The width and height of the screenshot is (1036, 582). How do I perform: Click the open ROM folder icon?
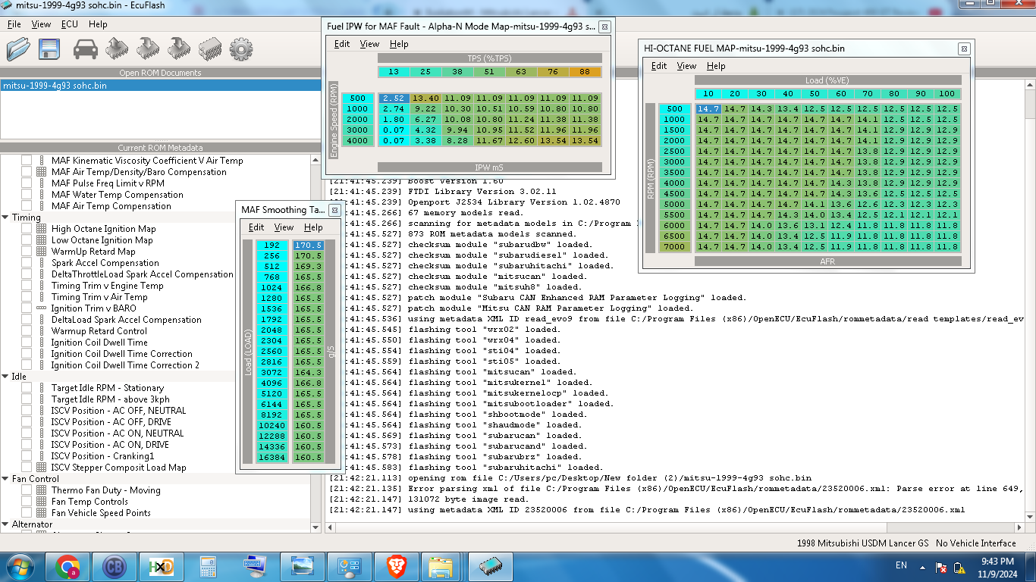coord(18,49)
